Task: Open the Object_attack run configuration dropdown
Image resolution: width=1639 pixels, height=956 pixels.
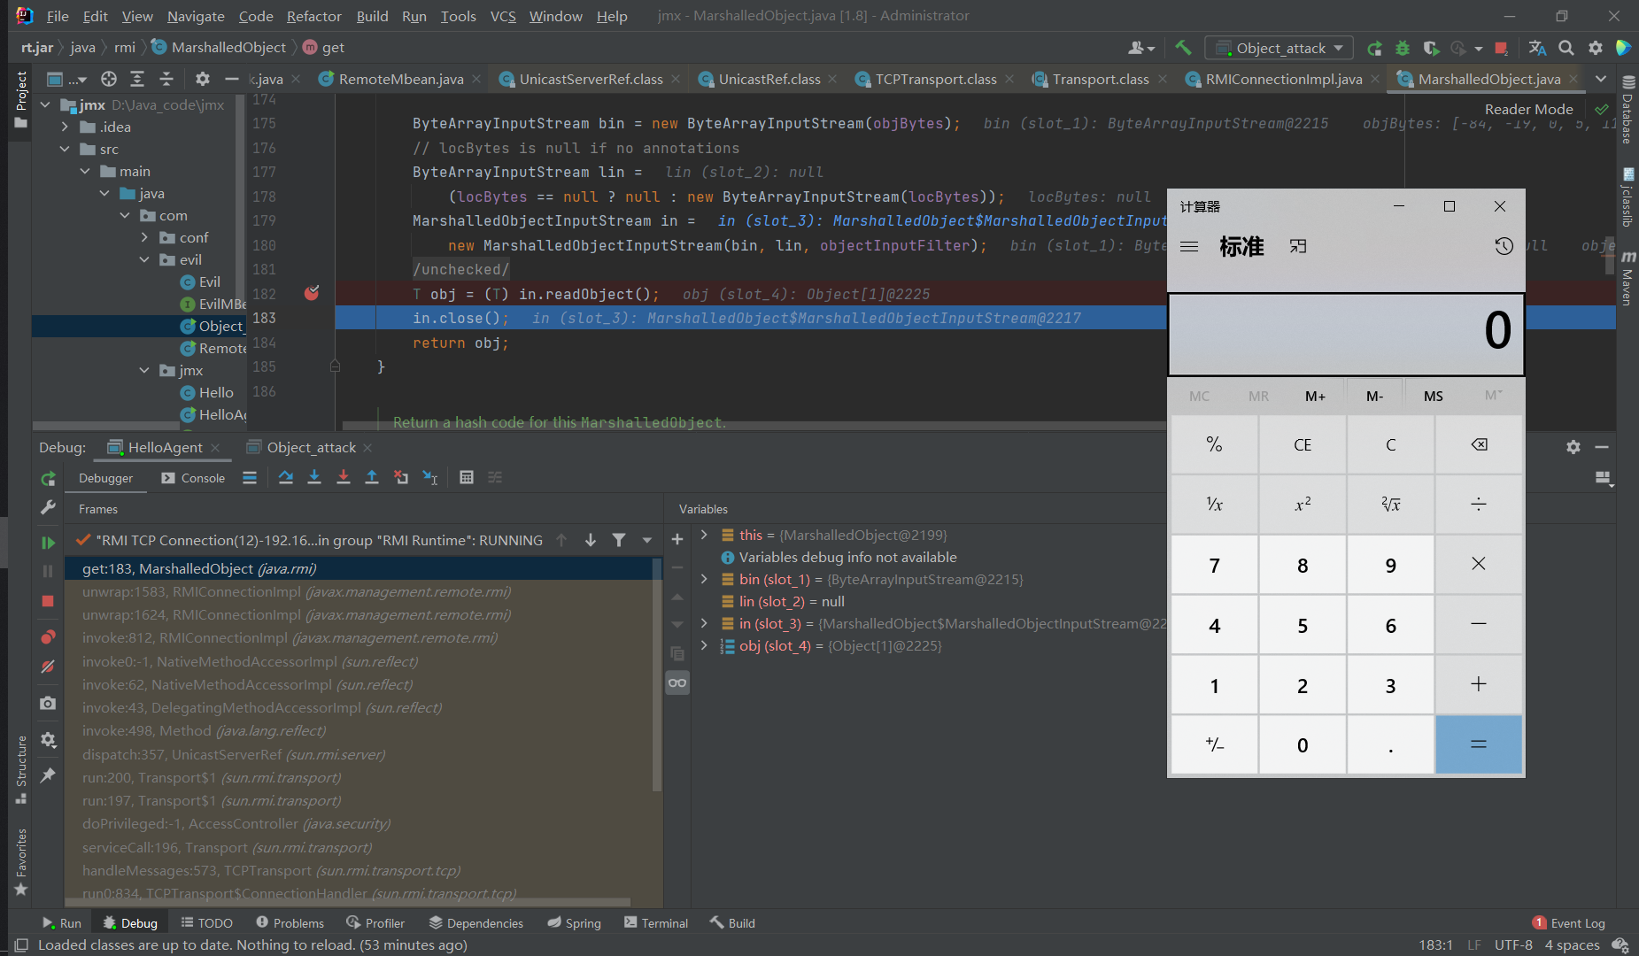Action: pos(1281,48)
